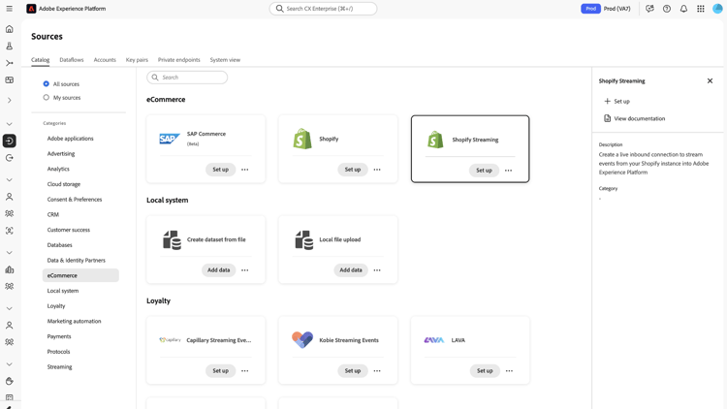727x409 pixels.
Task: Select the CRM category
Action: (53, 215)
